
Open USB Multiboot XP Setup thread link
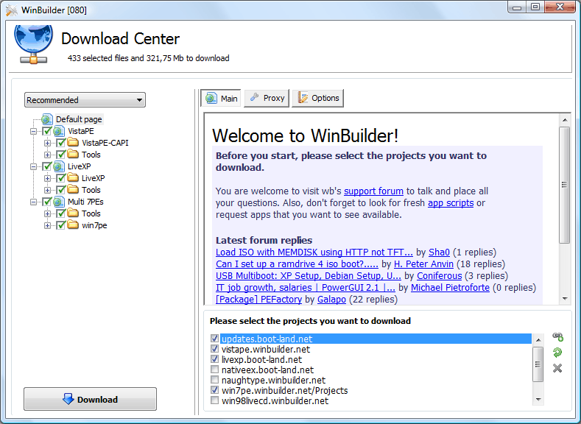[x=309, y=276]
